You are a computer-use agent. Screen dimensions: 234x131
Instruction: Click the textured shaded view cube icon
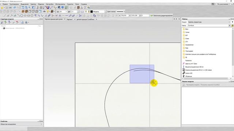click(x=23, y=11)
